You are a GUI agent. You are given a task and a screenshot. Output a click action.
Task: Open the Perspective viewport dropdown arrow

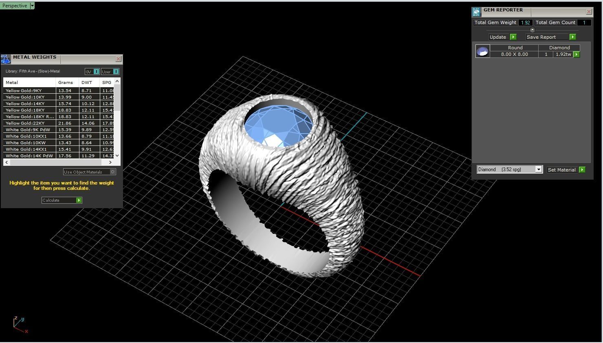[x=32, y=6]
